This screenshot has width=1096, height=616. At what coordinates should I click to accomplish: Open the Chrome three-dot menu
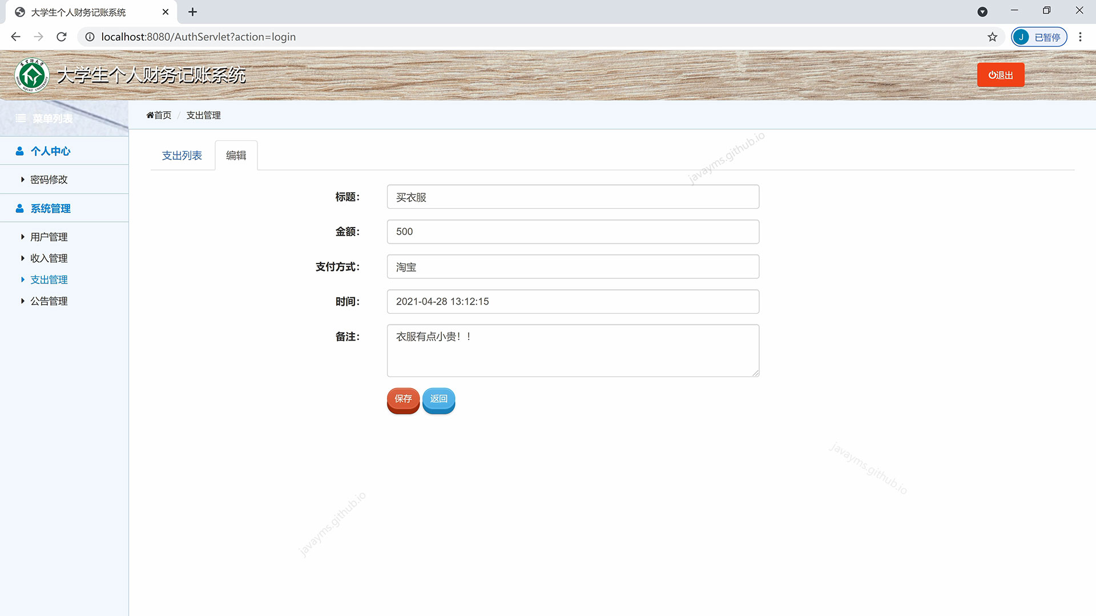point(1080,37)
